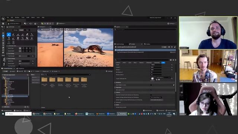
Task: Select the Ramp landscape tool
Action: click(x=27, y=35)
